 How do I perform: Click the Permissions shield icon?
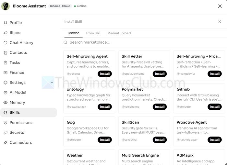6,123
